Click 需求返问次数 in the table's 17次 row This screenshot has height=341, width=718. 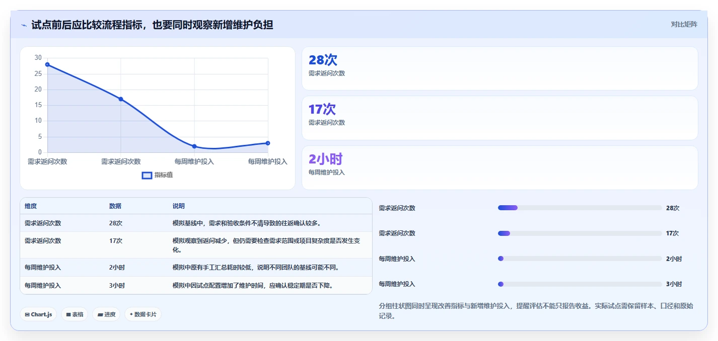point(43,241)
